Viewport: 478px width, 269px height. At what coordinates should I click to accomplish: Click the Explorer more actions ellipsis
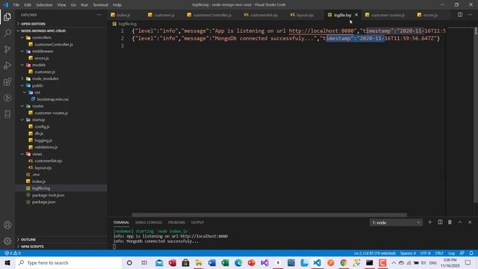99,15
